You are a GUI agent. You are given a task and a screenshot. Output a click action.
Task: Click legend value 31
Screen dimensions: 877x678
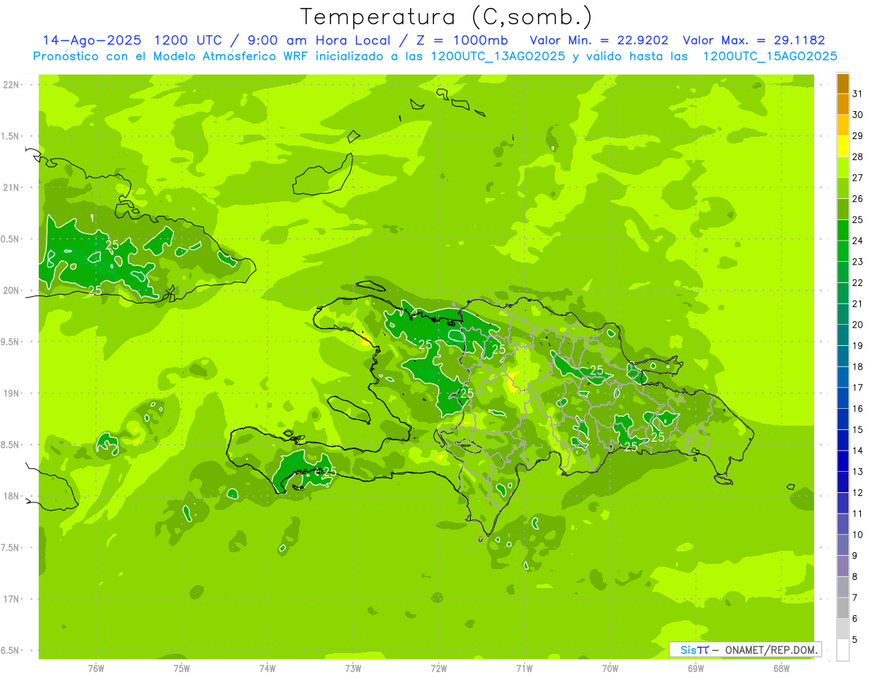pos(858,94)
